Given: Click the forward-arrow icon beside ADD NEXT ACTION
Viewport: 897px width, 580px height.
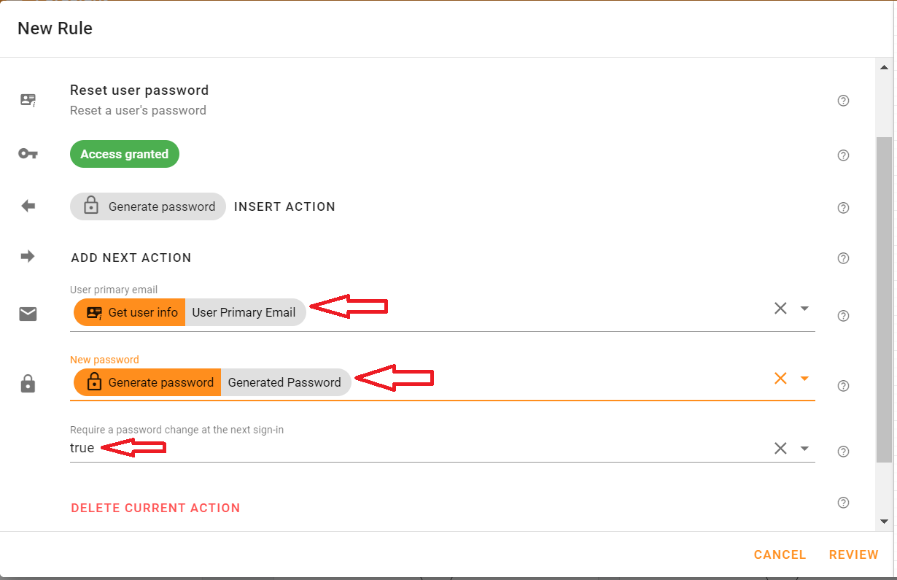Looking at the screenshot, I should pyautogui.click(x=28, y=256).
